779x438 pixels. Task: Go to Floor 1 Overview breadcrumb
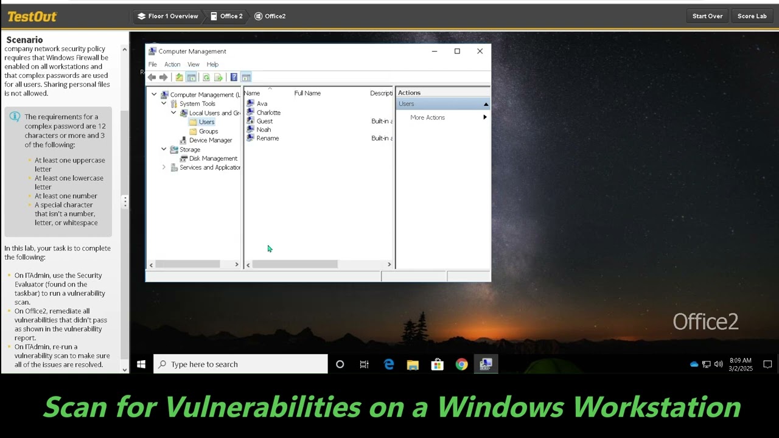point(167,16)
